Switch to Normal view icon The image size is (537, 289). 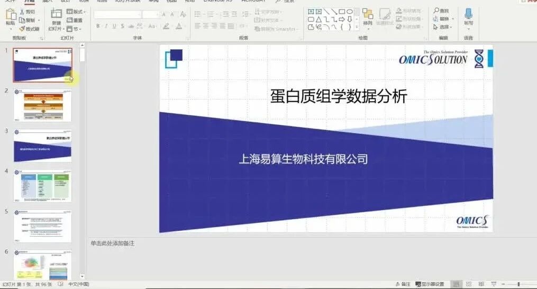pyautogui.click(x=456, y=284)
